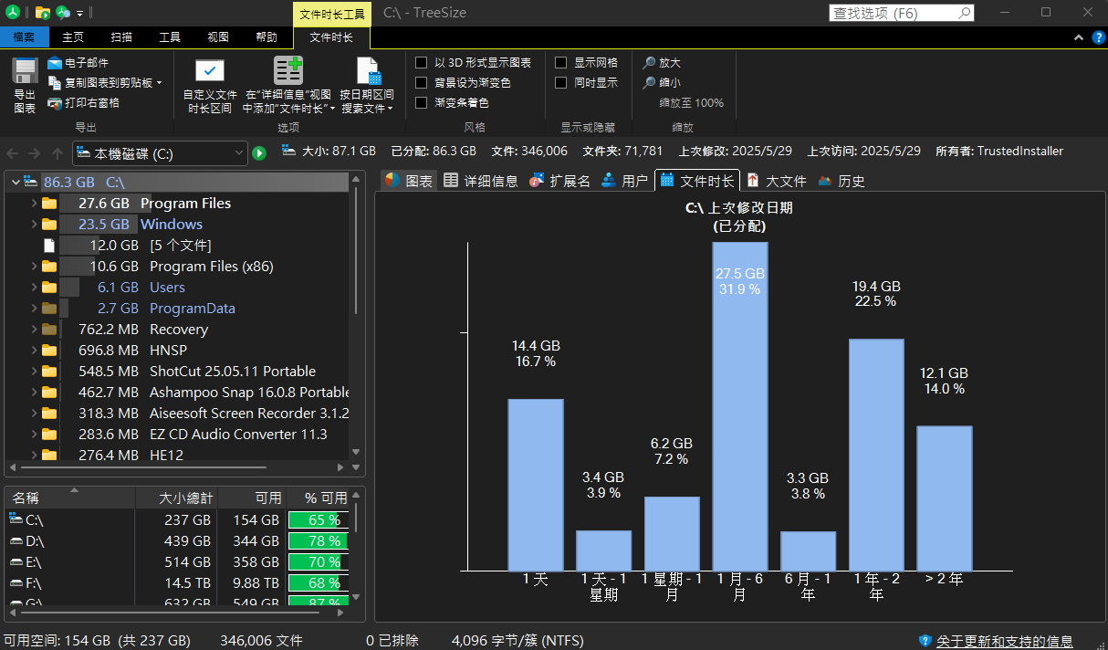The width and height of the screenshot is (1108, 650).
Task: Collapse the C:\ root tree node
Action: point(15,182)
